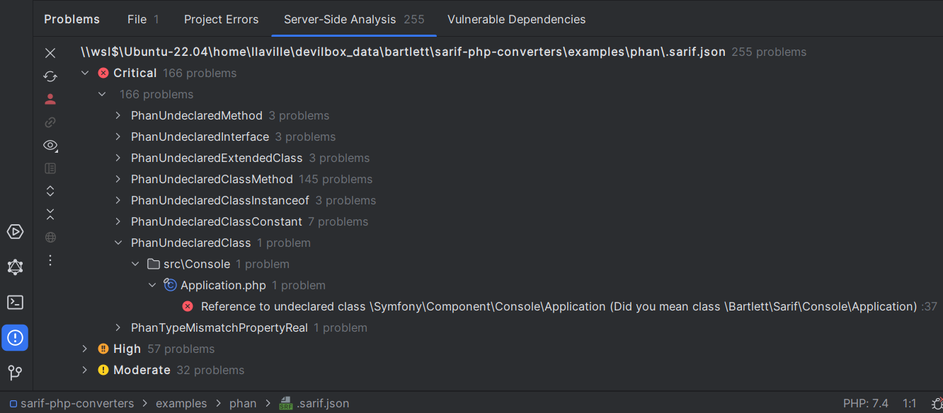
Task: Click the editor preview card icon
Action: coord(50,168)
